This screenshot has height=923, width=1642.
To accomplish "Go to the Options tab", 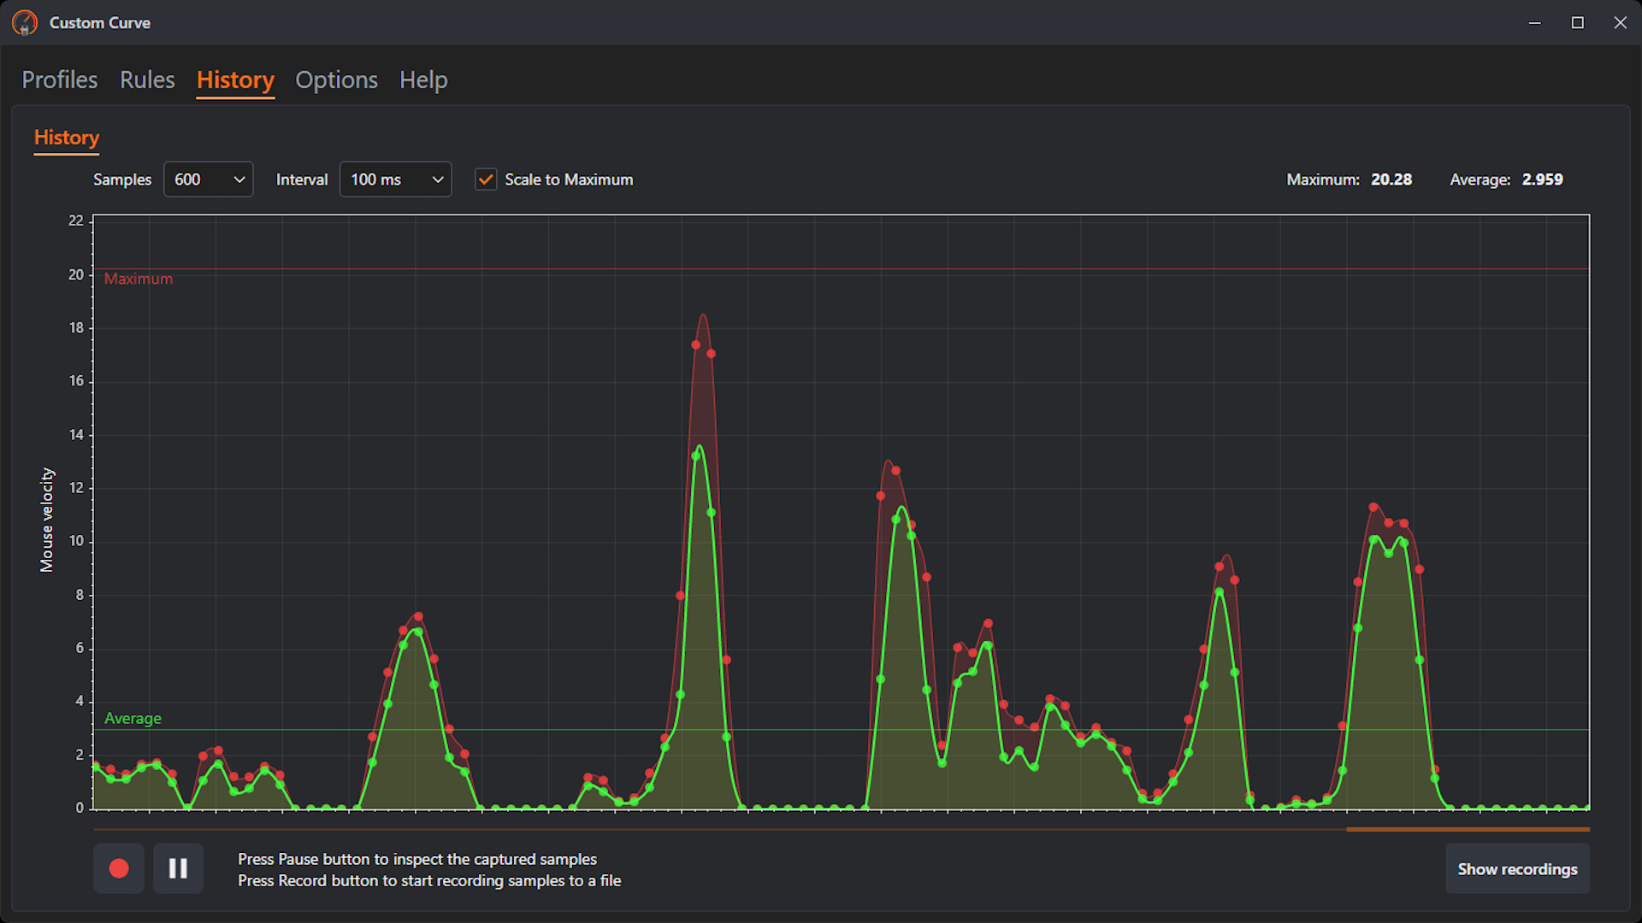I will pos(336,79).
